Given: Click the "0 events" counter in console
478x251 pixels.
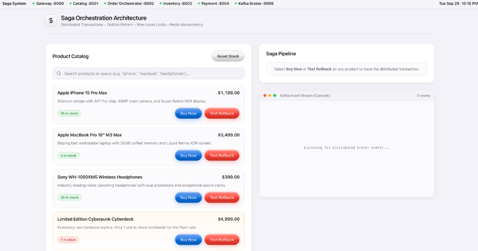Looking at the screenshot, I should coord(423,96).
